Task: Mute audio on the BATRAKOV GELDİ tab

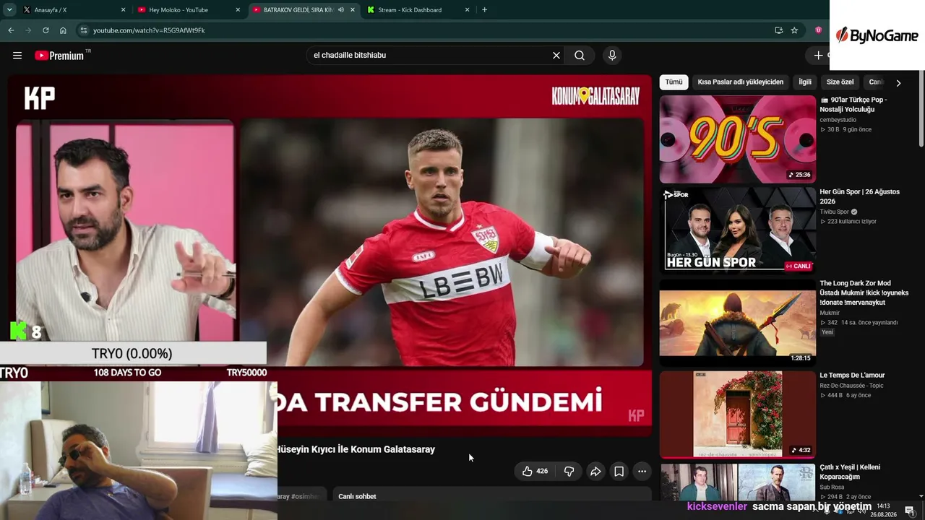Action: click(340, 10)
